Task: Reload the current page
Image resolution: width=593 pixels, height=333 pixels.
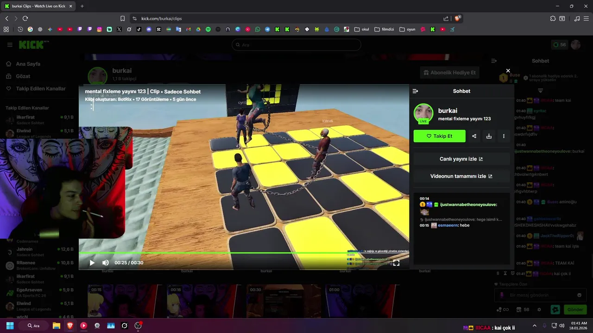Action: [x=25, y=18]
